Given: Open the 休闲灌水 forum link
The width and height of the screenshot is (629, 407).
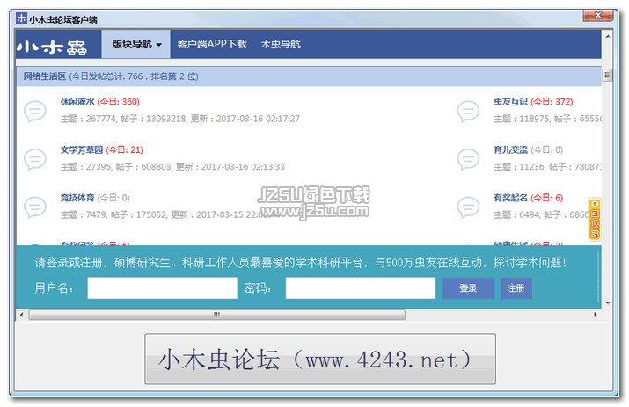Looking at the screenshot, I should [77, 102].
